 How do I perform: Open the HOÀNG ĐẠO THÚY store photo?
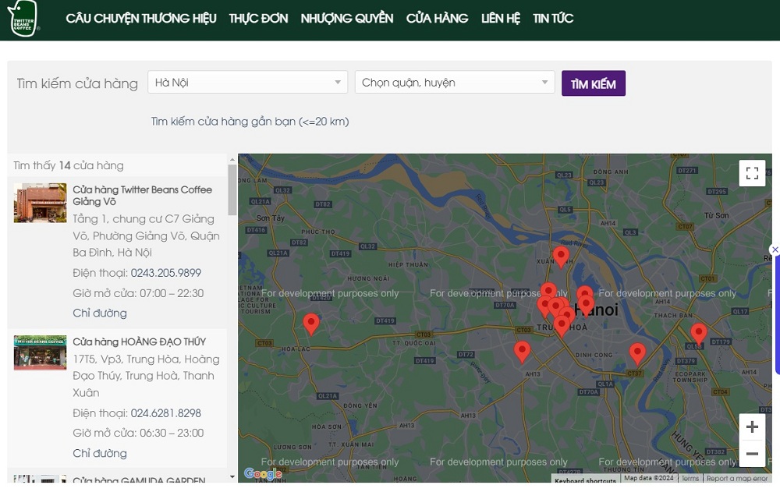(41, 352)
